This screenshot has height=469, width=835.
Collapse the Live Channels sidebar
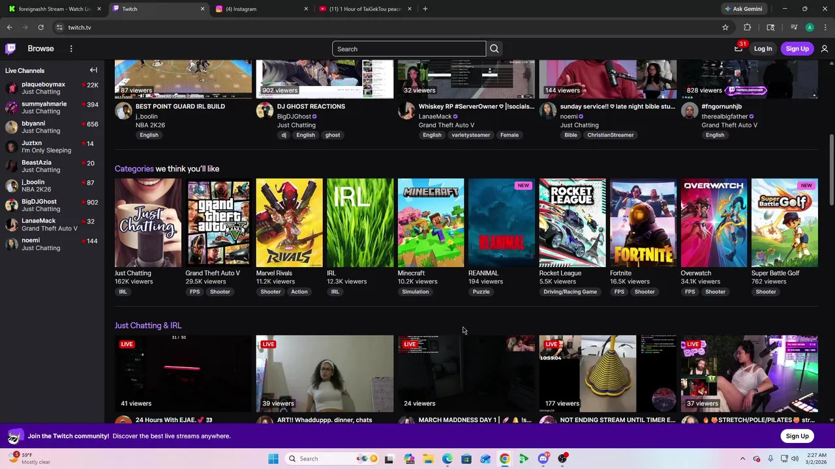(93, 70)
